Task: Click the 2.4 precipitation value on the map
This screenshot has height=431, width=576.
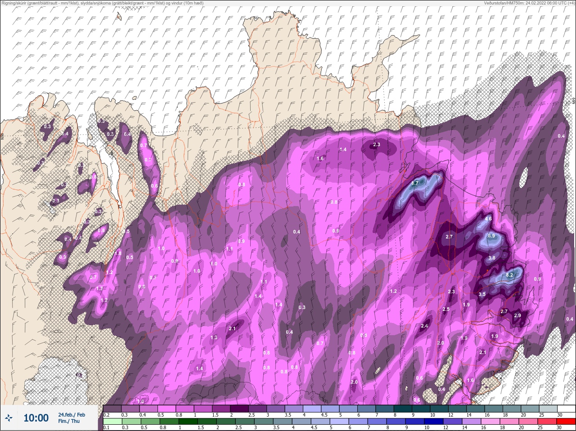Action: click(424, 326)
